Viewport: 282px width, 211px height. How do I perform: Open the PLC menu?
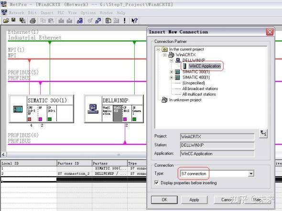pyautogui.click(x=61, y=13)
